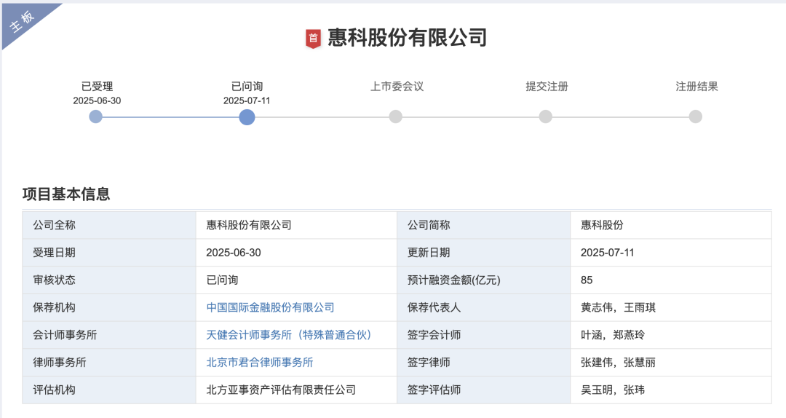Click the 签字律师 label cell
Screen dimensions: 786x418
point(483,363)
